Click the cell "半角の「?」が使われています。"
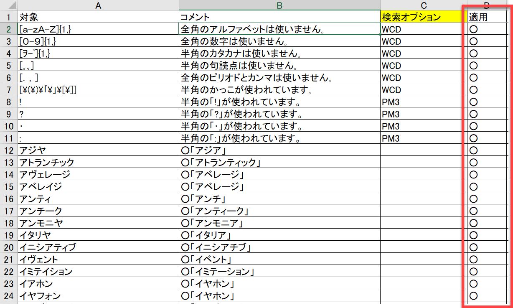513x308 pixels. click(279, 114)
